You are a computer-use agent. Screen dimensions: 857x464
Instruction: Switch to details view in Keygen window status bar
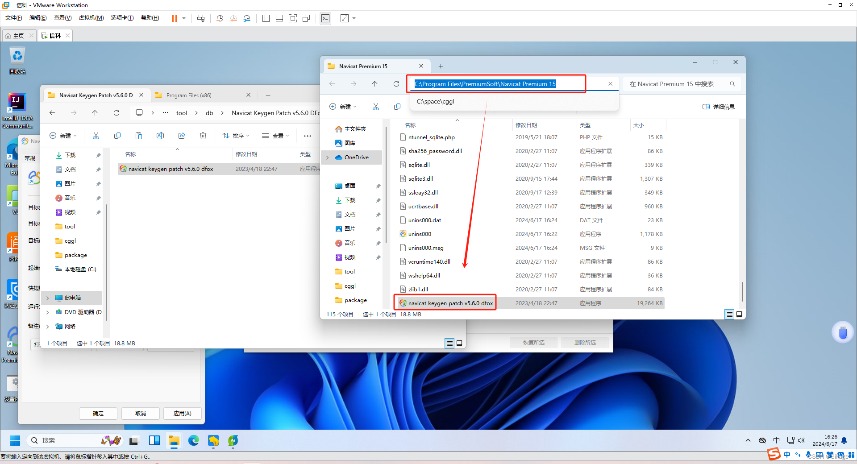coord(449,343)
